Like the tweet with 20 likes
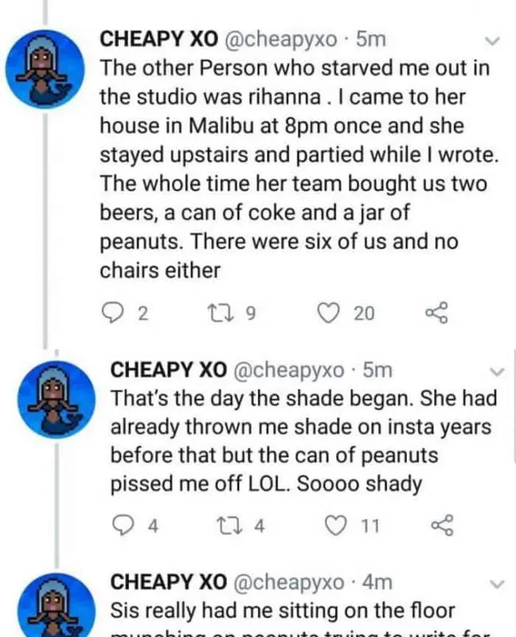Screen dimensions: 516x637 coord(329,314)
